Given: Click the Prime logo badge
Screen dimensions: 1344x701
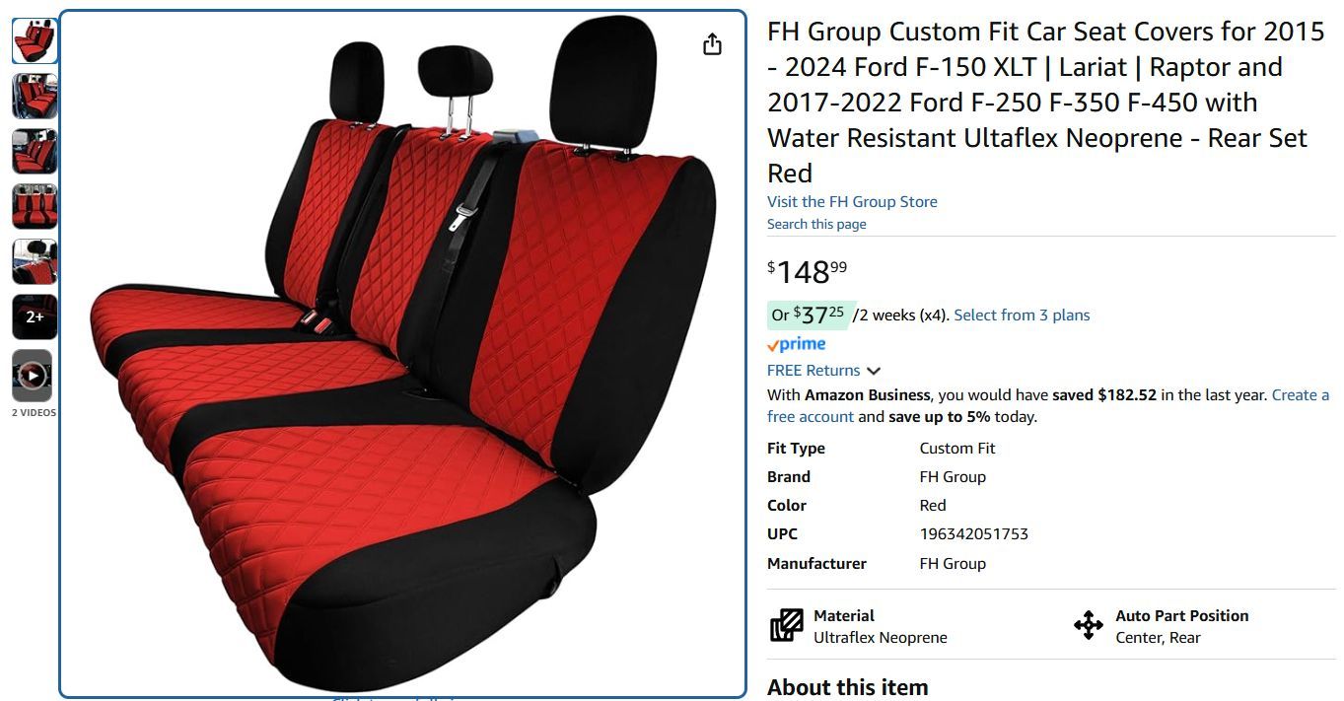Looking at the screenshot, I should [x=796, y=344].
